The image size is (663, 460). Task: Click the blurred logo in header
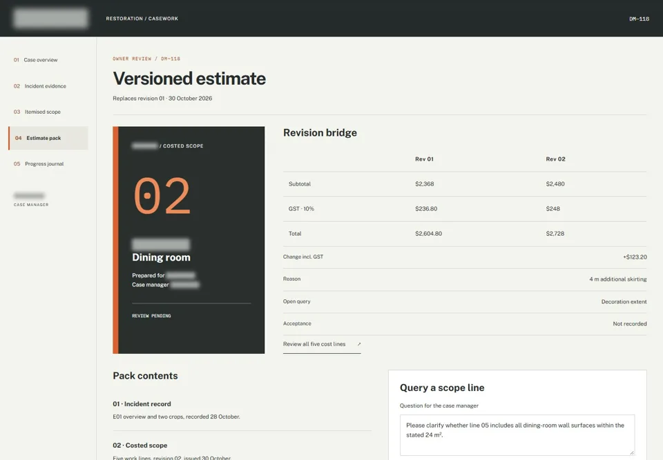(50, 19)
